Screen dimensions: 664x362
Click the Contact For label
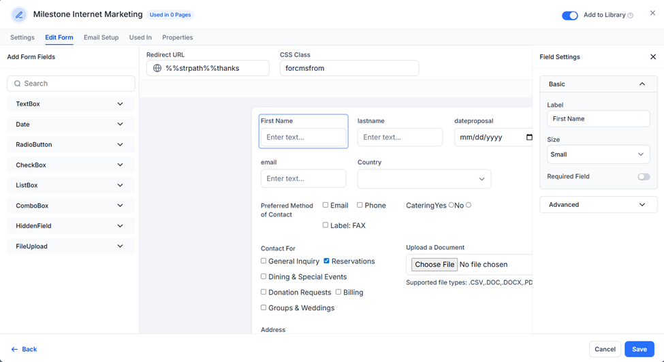click(278, 248)
